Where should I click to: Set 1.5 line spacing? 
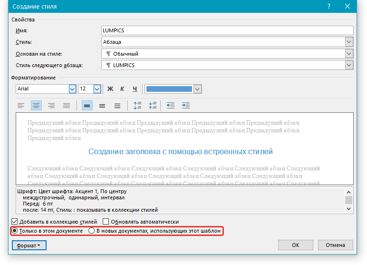coord(102,106)
